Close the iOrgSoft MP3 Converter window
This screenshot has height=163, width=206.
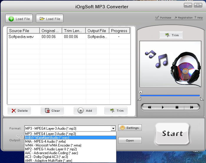click(198, 5)
